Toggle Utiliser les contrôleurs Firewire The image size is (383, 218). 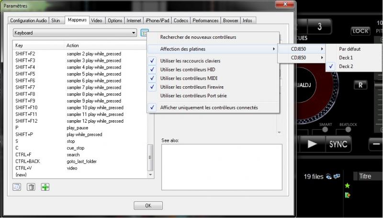click(213, 87)
